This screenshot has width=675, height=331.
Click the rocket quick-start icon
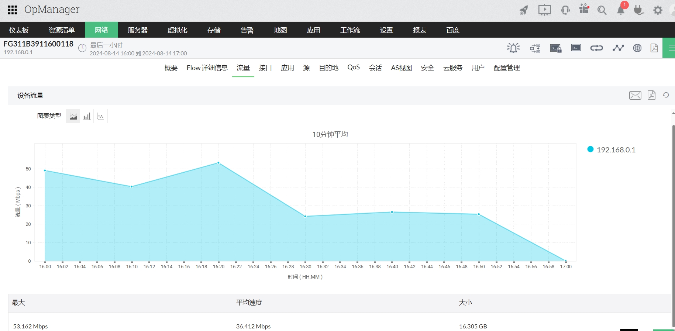523,10
